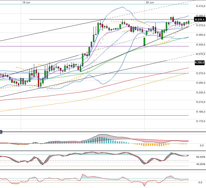Image resolution: width=206 pixels, height=188 pixels.
Task: Click the 6.350,0 price axis label
Action: tap(201, 35)
